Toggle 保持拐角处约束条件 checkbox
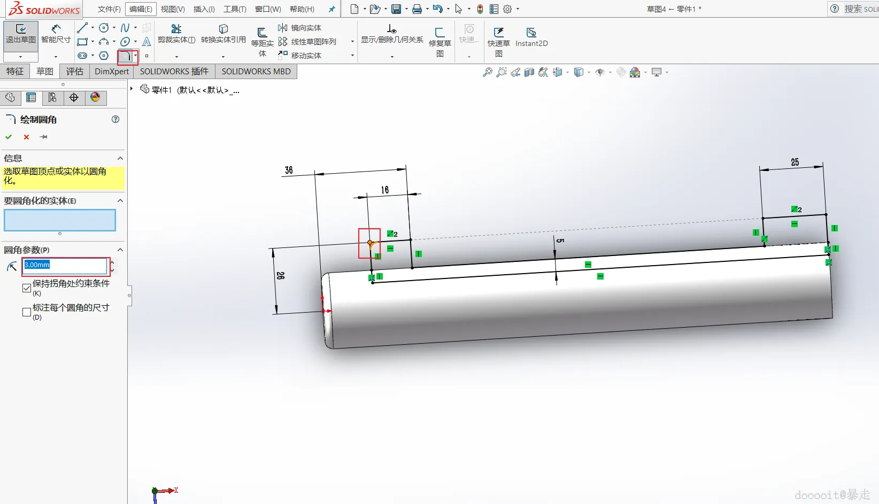Viewport: 879px width, 504px height. [x=27, y=288]
